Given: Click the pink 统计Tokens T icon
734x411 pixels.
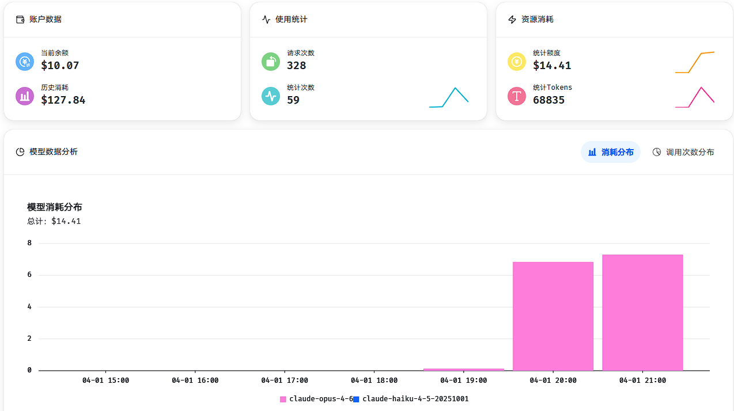Looking at the screenshot, I should point(517,96).
